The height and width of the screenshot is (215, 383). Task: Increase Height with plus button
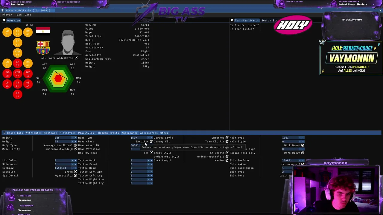76,138
